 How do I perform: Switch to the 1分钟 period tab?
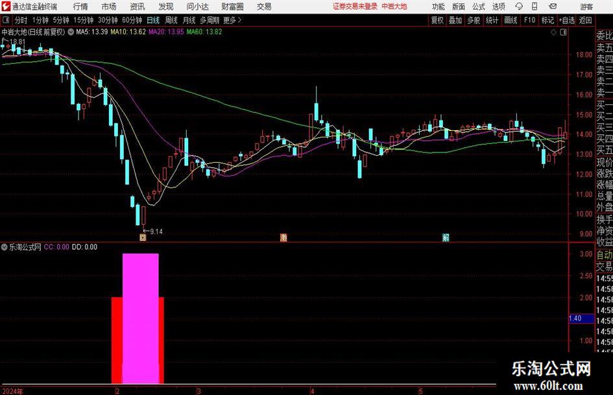(x=40, y=20)
